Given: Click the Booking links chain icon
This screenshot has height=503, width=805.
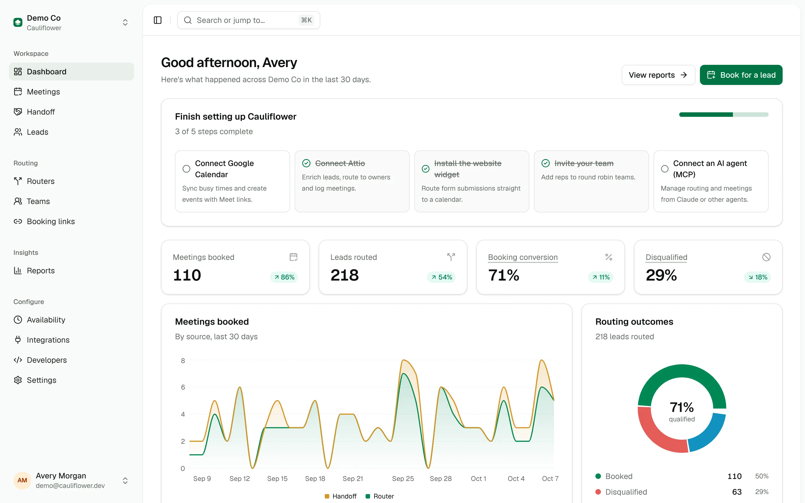Looking at the screenshot, I should pos(18,221).
